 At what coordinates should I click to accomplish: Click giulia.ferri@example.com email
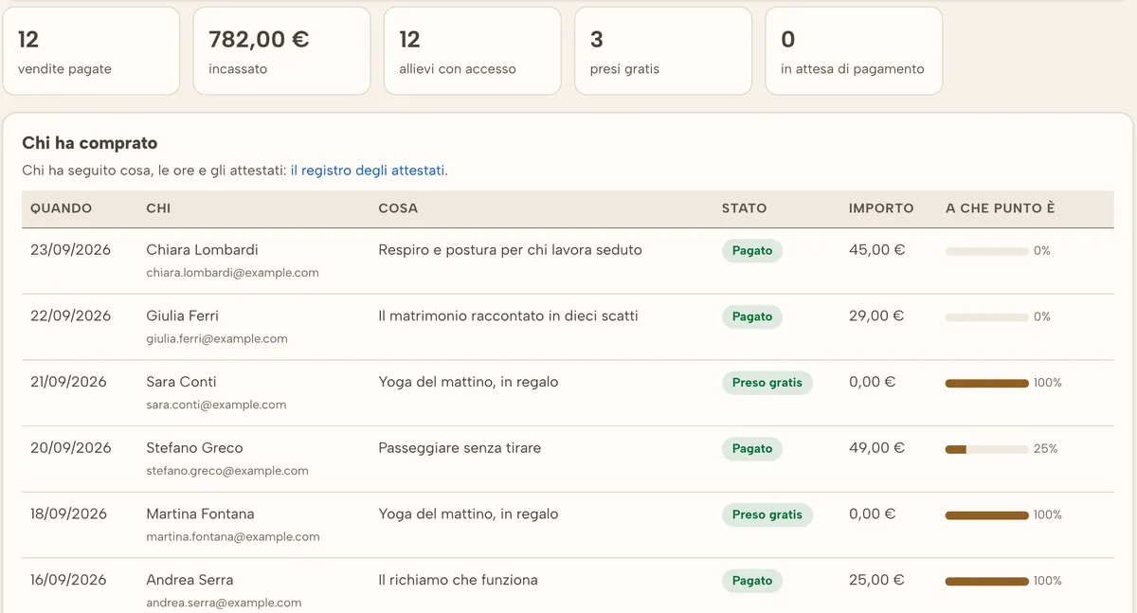pos(217,339)
